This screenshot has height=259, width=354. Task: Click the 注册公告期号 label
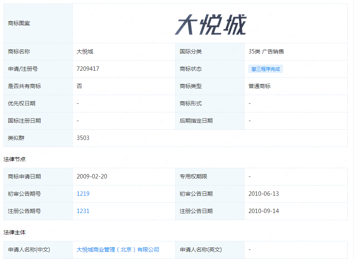[x=24, y=211]
